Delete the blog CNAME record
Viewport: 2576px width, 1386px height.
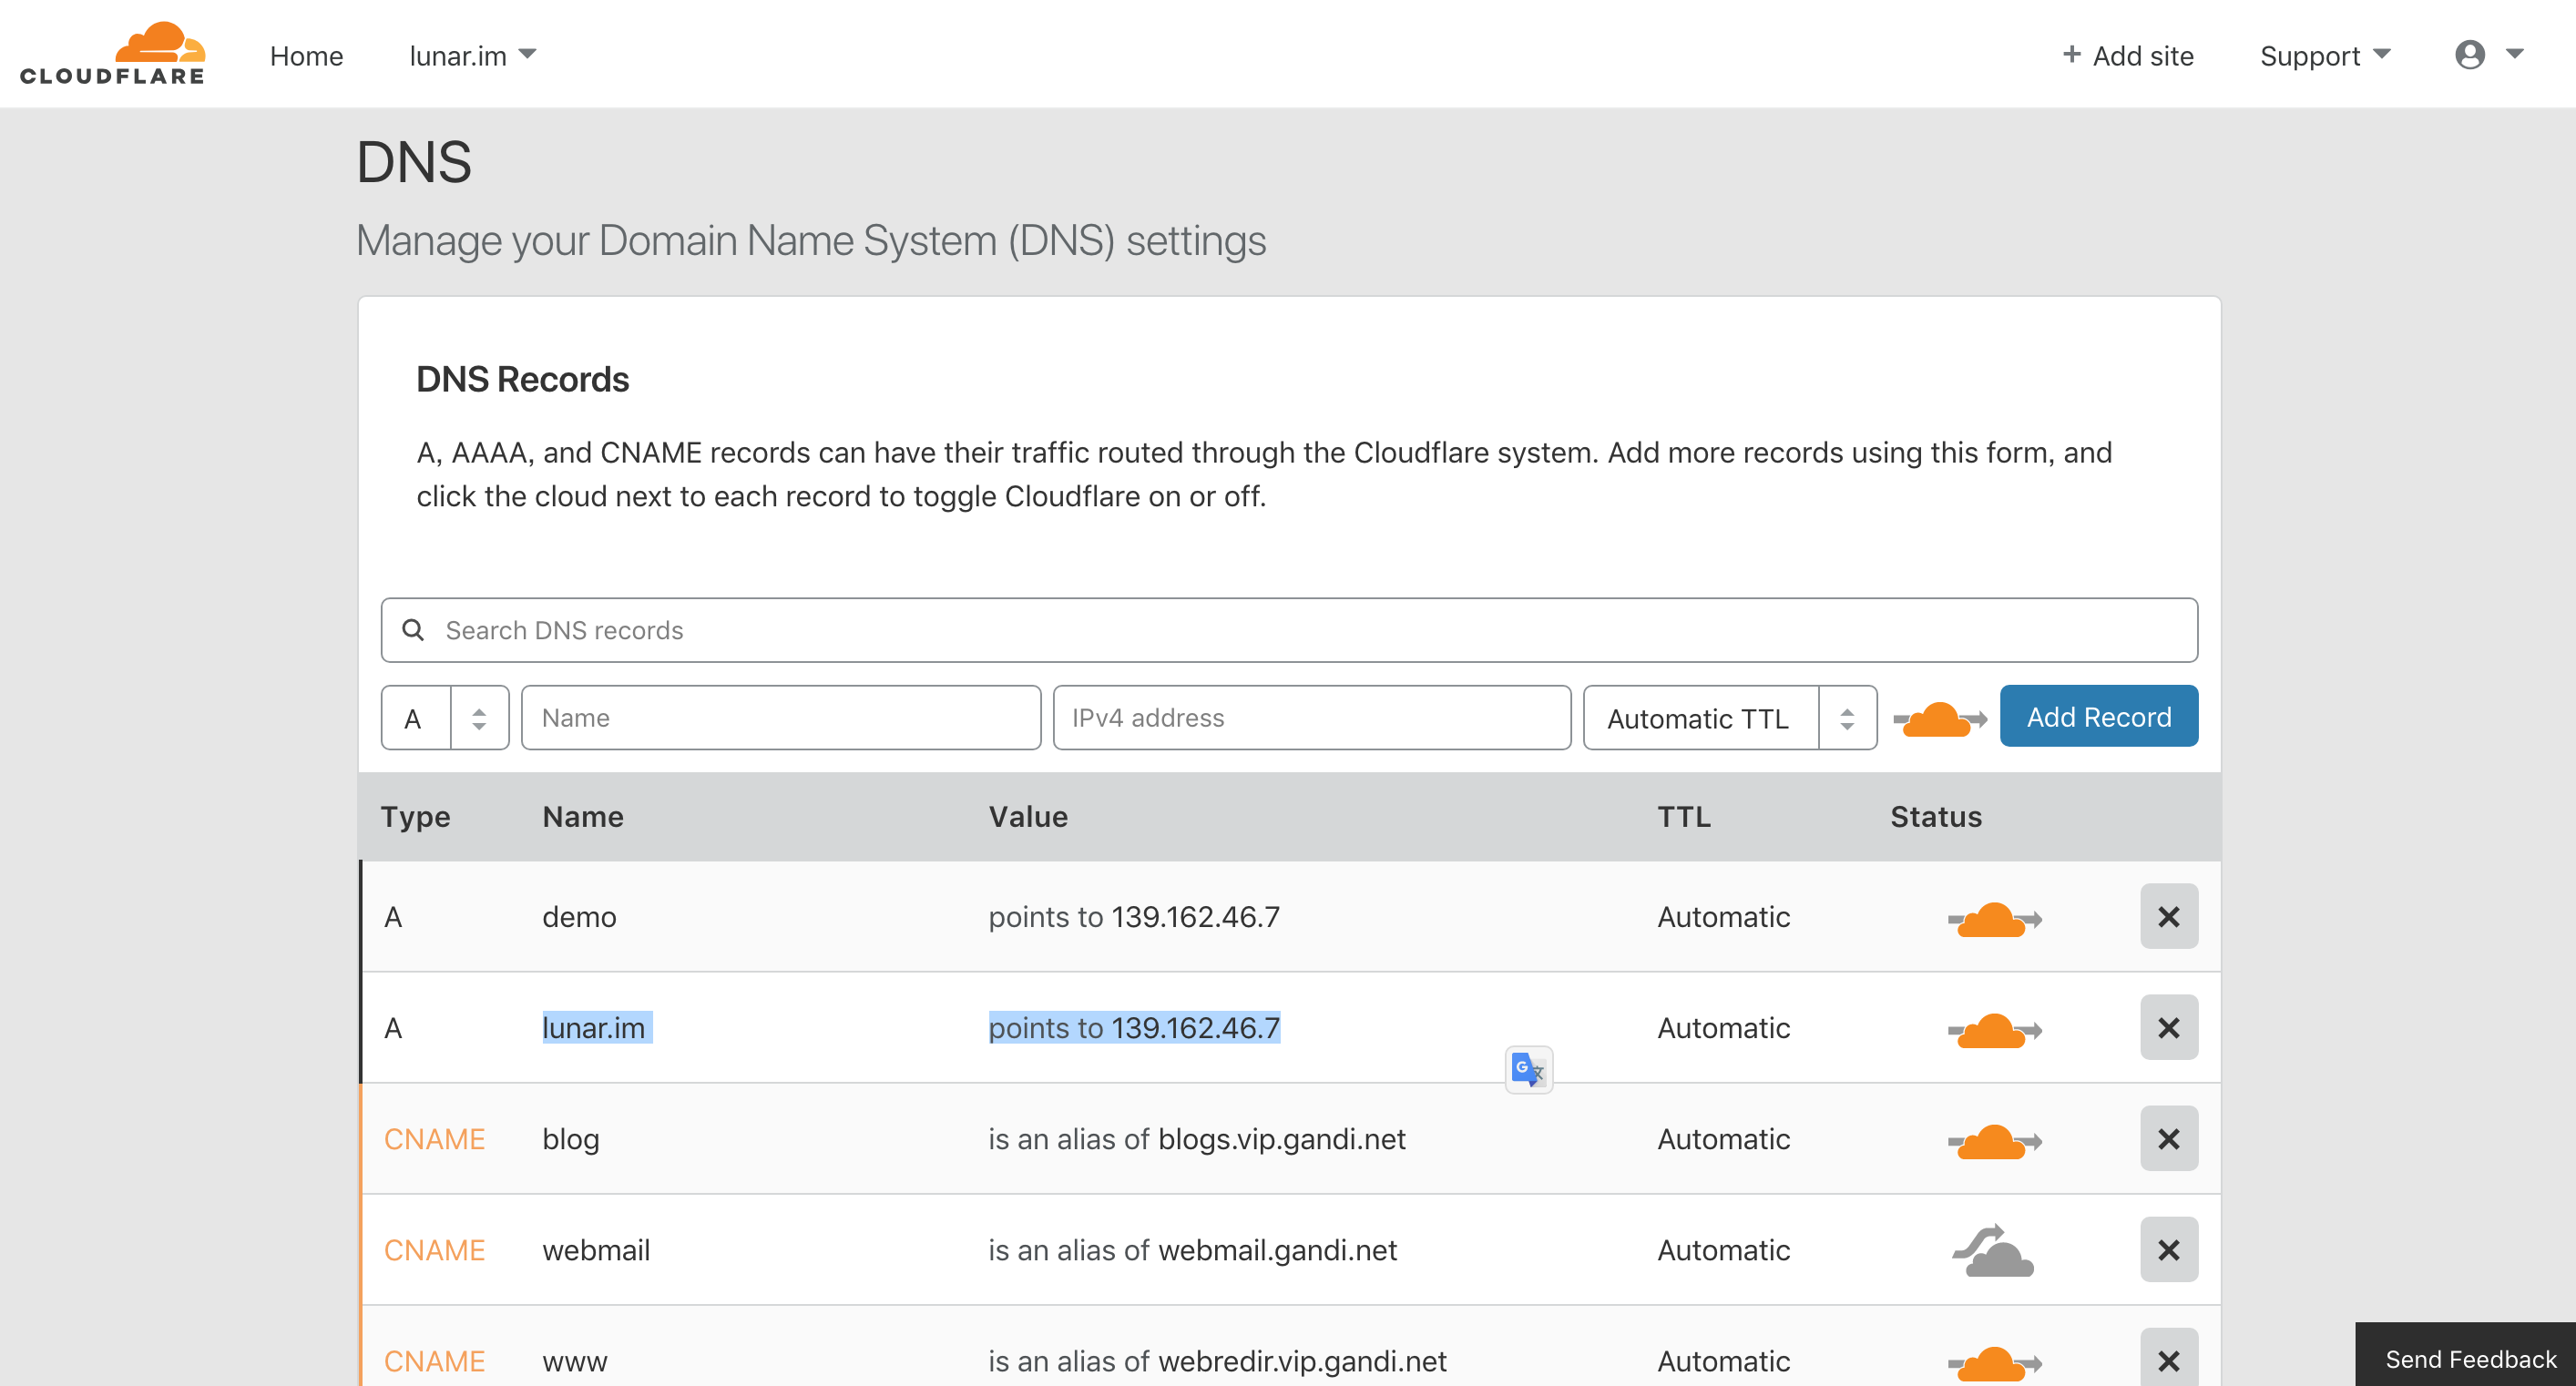click(x=2169, y=1138)
